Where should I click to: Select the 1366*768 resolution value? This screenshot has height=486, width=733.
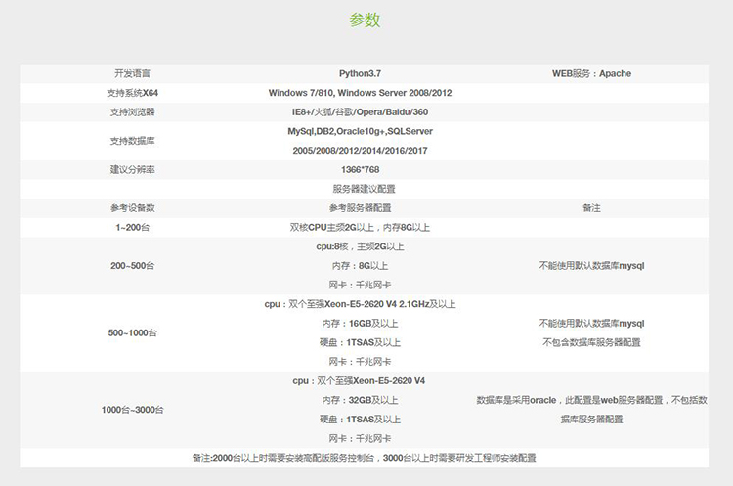point(360,169)
